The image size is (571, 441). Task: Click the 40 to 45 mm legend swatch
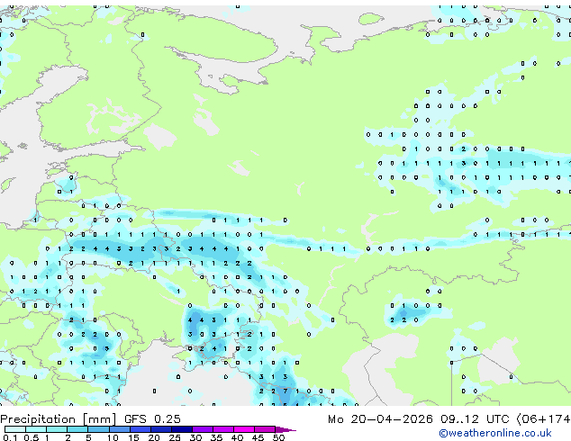[244, 429]
